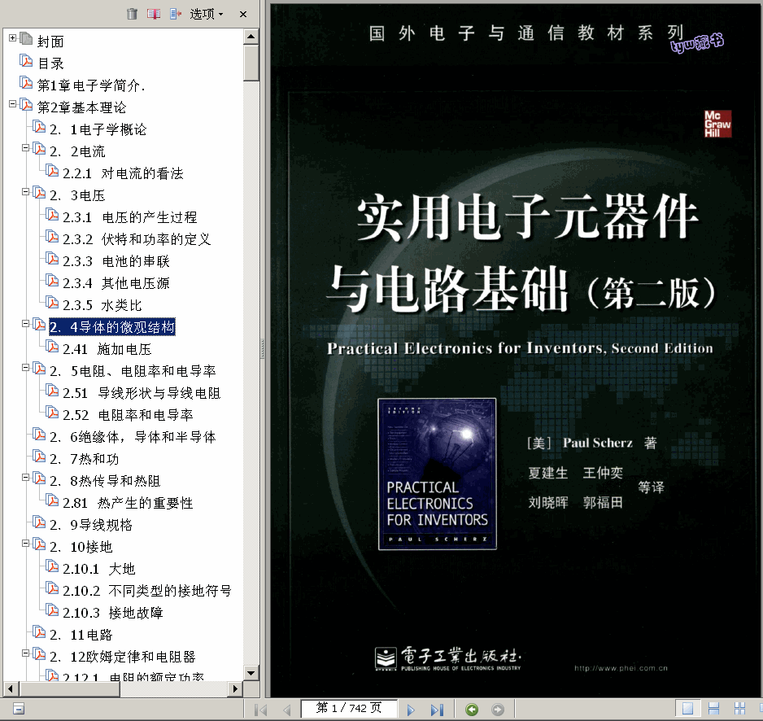Screen dimensions: 763x721
Task: Select bookmark 2.3.1 电压的产生过程
Action: click(x=130, y=217)
